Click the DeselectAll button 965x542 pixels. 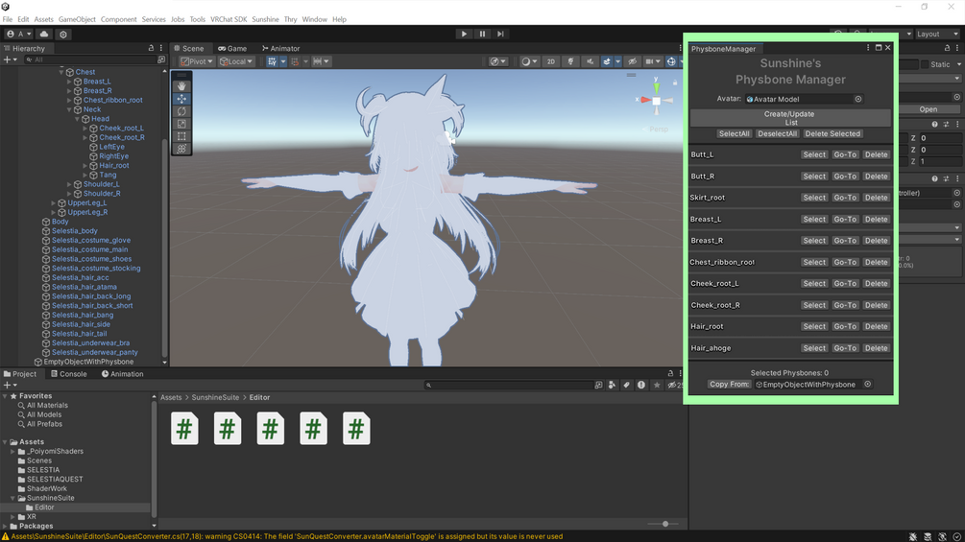coord(778,133)
